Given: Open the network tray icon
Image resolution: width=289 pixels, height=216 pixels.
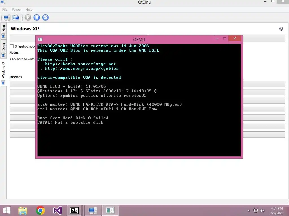Looking at the screenshot, I should coord(256,211).
